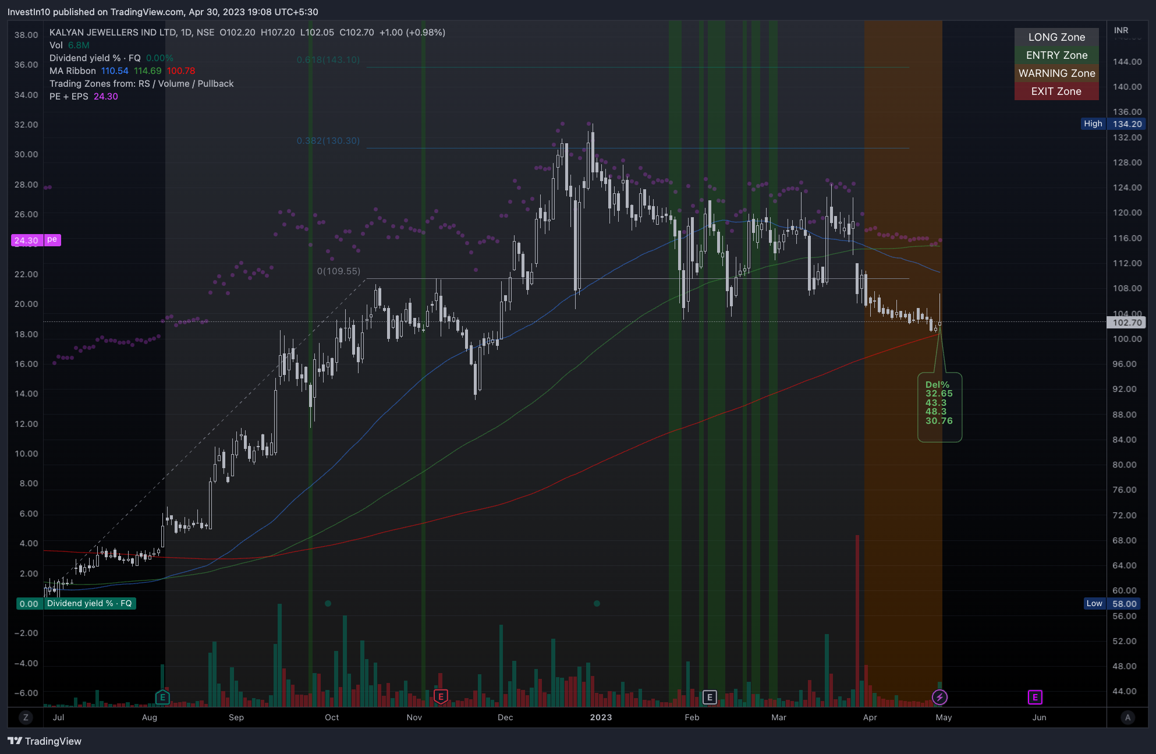This screenshot has width=1156, height=754.
Task: Click the Del% delivery data callout box
Action: tap(939, 407)
